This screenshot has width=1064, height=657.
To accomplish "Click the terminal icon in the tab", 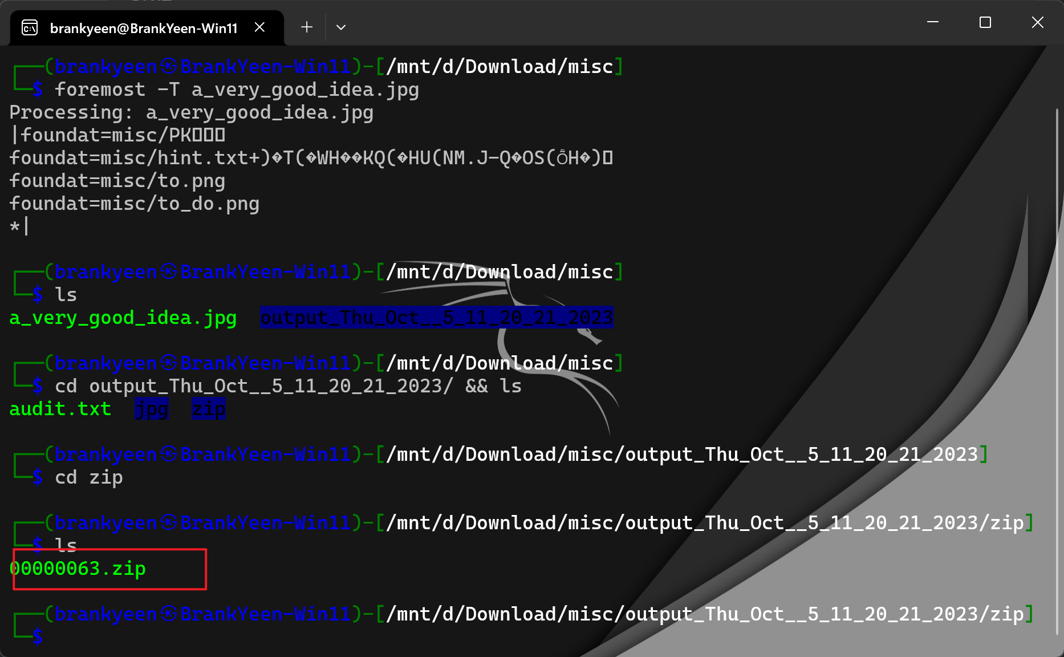I will tap(30, 27).
